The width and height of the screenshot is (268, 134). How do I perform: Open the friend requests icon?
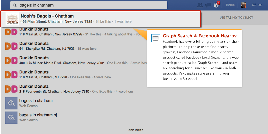pos(200,5)
